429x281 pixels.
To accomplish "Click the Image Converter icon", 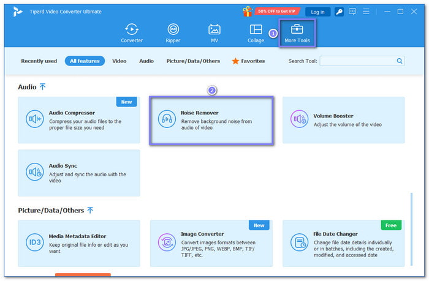I will (x=167, y=242).
